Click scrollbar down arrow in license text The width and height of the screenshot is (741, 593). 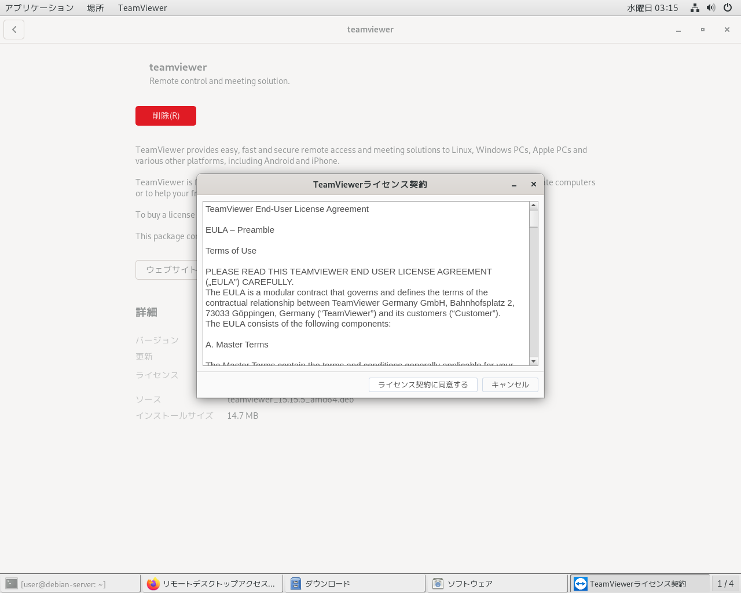click(534, 361)
